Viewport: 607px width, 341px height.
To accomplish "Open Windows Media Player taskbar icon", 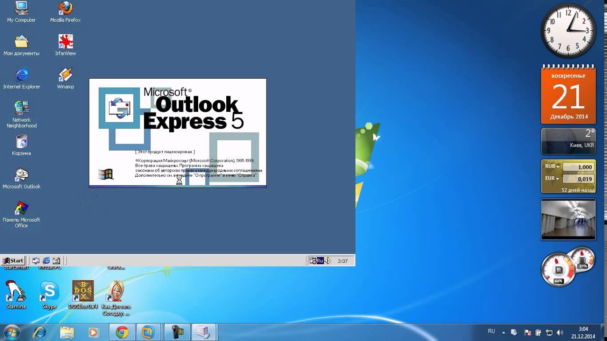I will tap(93, 332).
